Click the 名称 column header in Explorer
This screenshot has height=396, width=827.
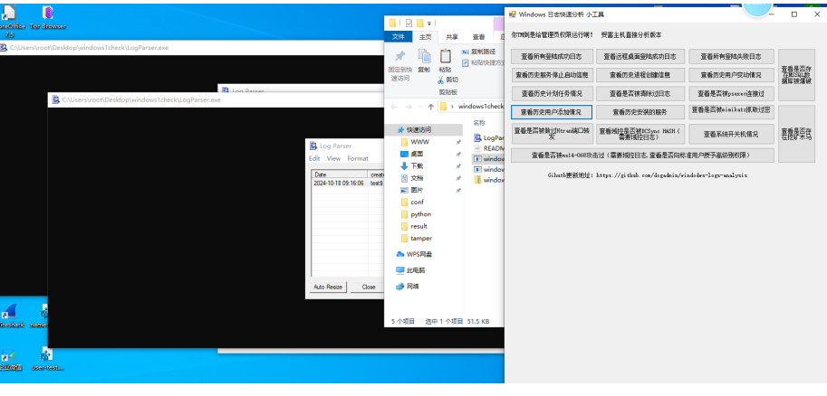[x=479, y=122]
